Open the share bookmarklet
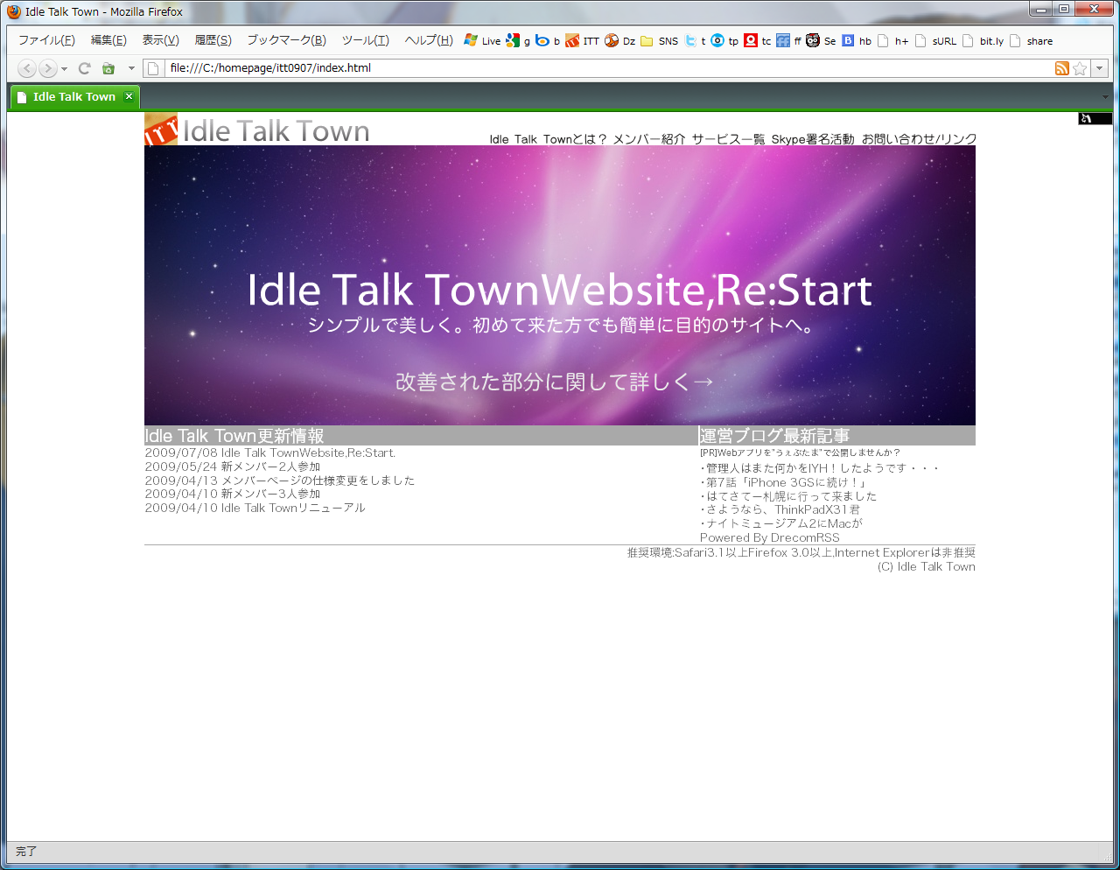Image resolution: width=1120 pixels, height=870 pixels. tap(1031, 40)
